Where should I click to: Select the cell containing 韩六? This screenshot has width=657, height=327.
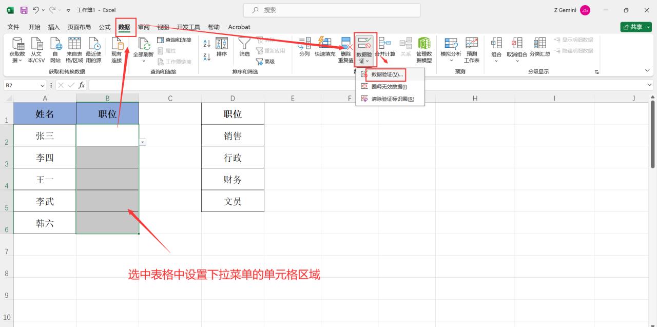pyautogui.click(x=45, y=223)
